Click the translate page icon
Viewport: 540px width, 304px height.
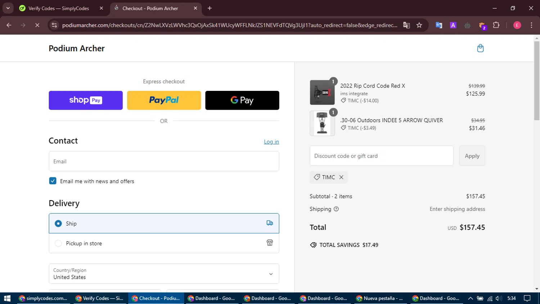tap(406, 25)
